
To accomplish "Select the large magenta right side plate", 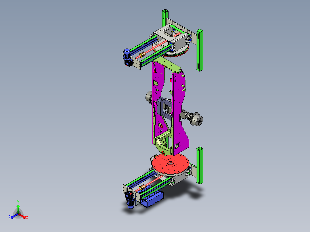I will 179,113.
